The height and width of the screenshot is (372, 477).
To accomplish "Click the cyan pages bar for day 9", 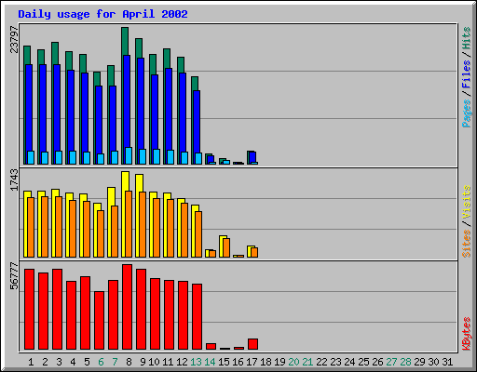I will 143,156.
